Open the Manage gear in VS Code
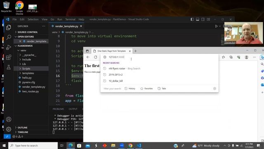This screenshot has width=264, height=149. [x=9, y=129]
